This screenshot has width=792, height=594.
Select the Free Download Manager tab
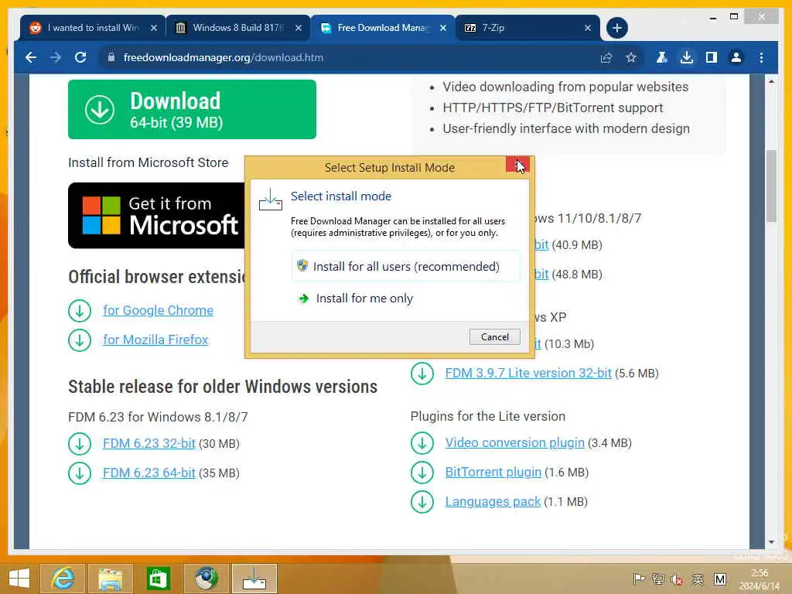(382, 28)
